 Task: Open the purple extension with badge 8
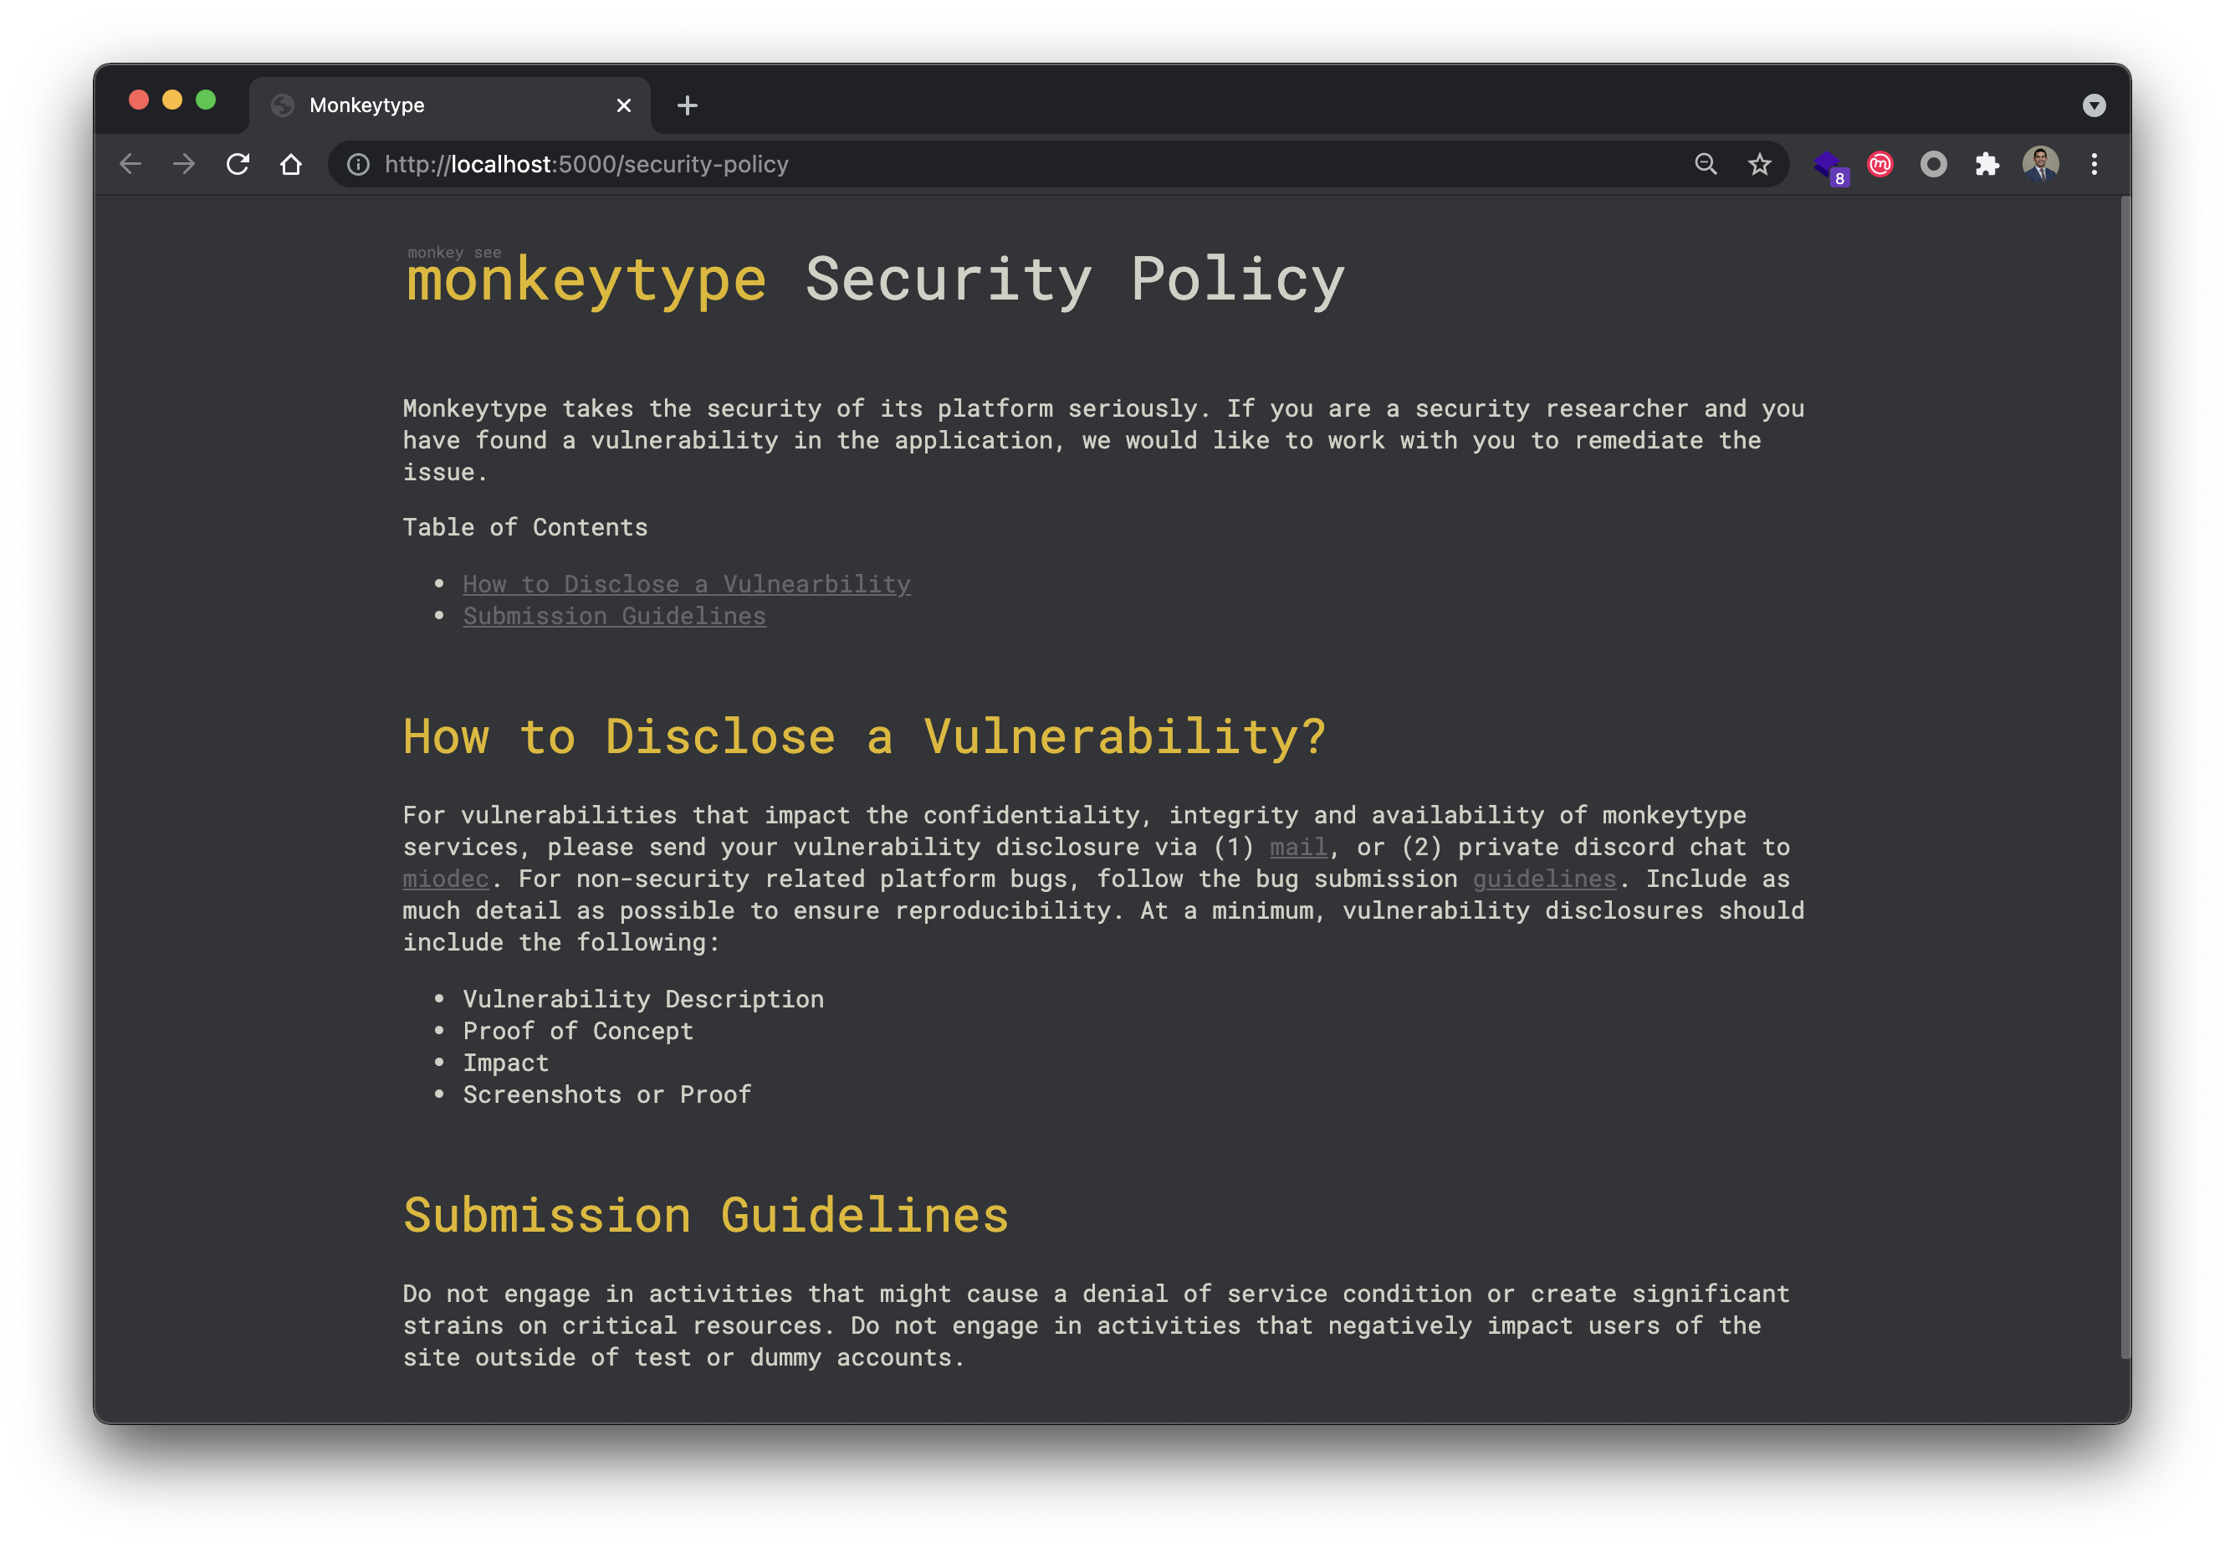point(1830,167)
